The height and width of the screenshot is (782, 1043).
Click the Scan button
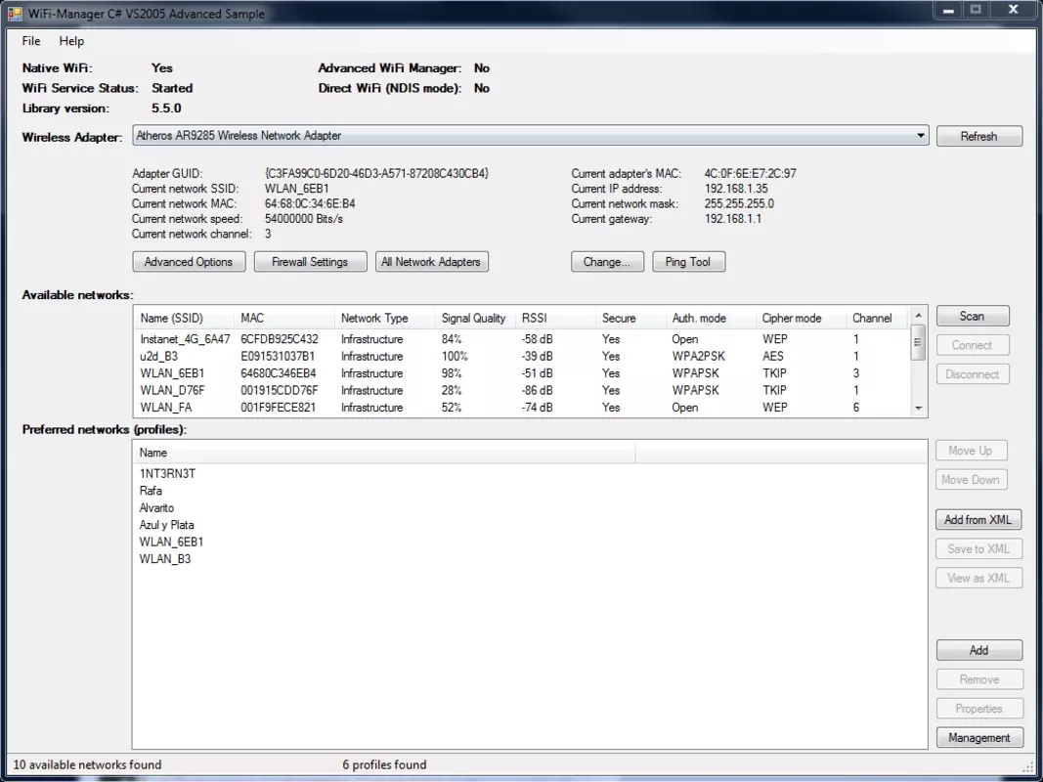coord(973,316)
